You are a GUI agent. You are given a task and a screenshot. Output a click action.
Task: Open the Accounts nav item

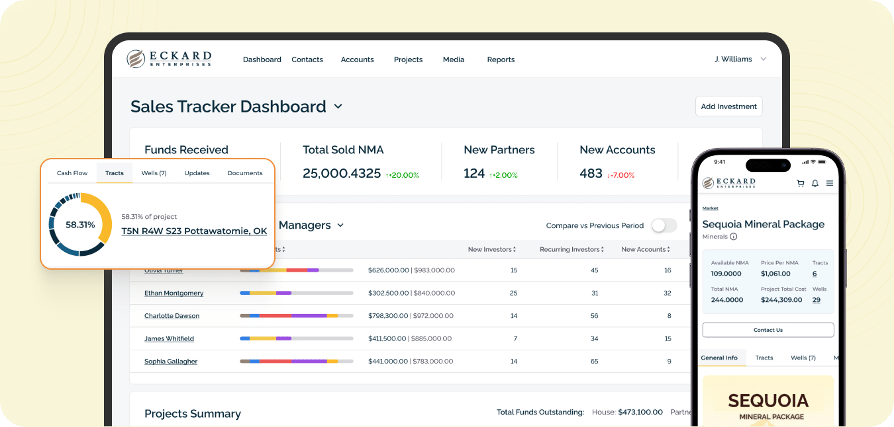(358, 59)
